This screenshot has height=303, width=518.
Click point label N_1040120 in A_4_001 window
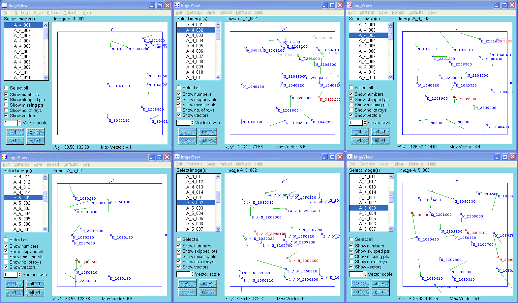point(119,86)
